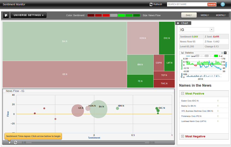This screenshot has width=231, height=147.
Task: Open Firstenergy Corp (FE.N) entry
Action: pos(204,116)
